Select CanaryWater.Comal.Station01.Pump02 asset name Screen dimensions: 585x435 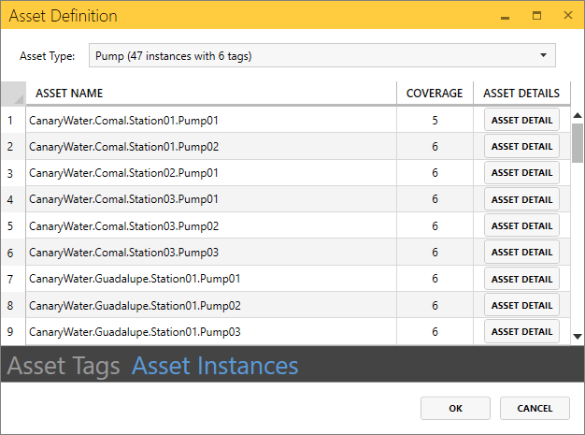point(124,147)
